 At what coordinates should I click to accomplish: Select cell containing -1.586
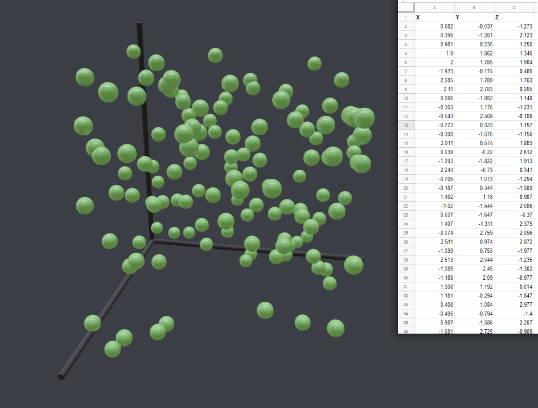point(474,323)
